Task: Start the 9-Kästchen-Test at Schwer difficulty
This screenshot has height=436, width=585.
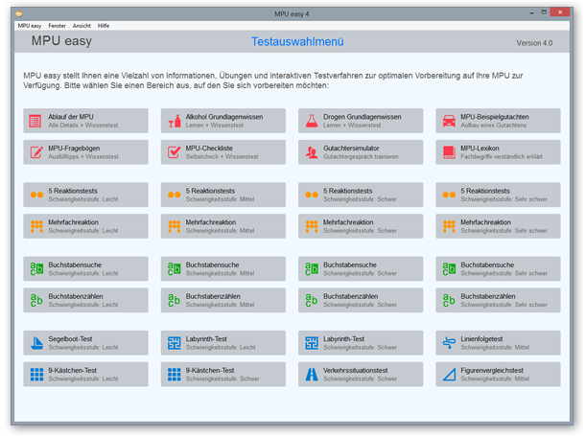Action: pos(222,374)
